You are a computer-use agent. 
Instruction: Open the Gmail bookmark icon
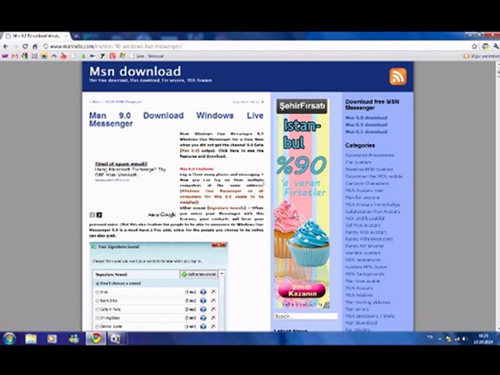point(15,56)
